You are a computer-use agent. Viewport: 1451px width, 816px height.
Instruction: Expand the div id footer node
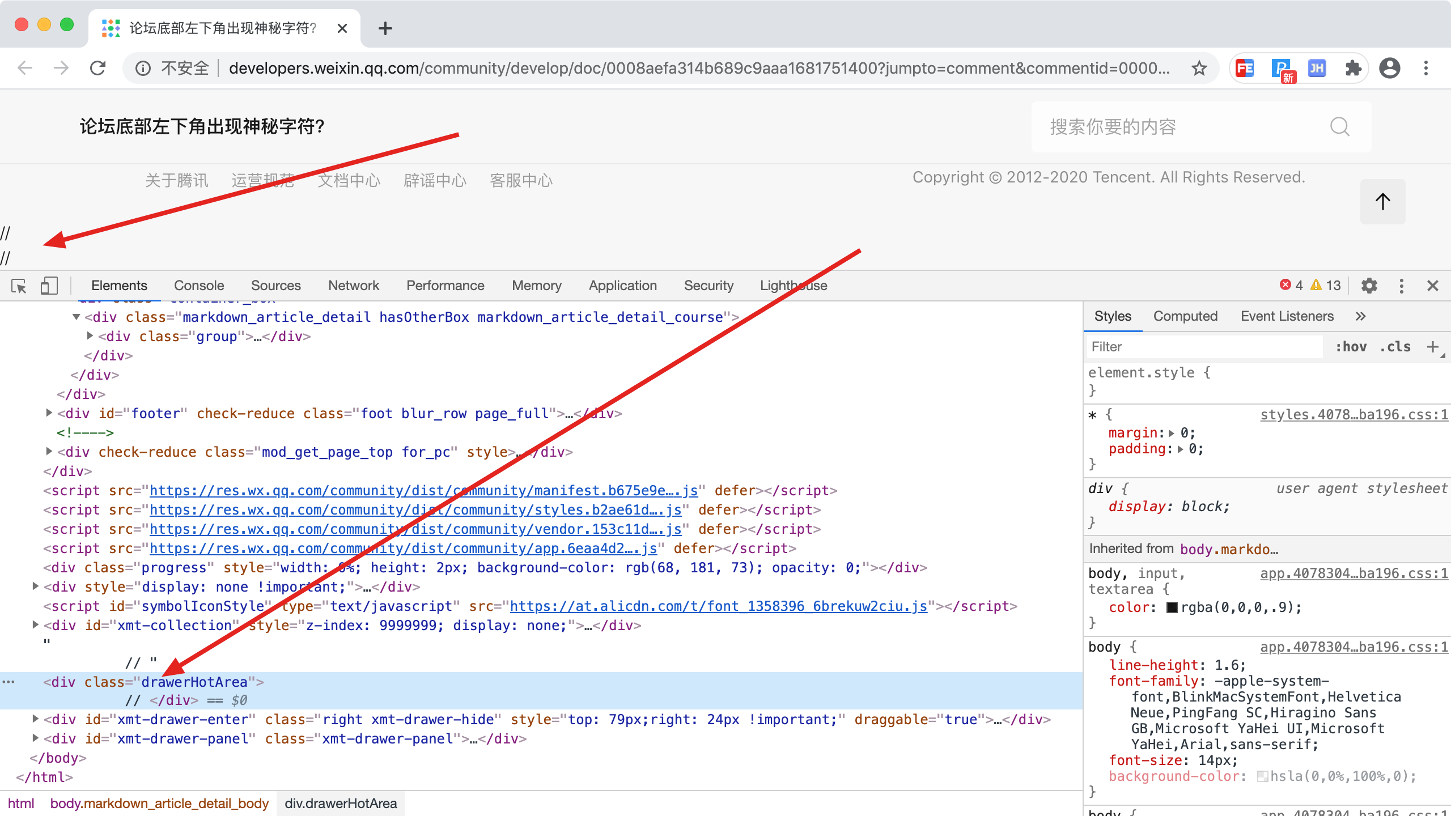49,413
